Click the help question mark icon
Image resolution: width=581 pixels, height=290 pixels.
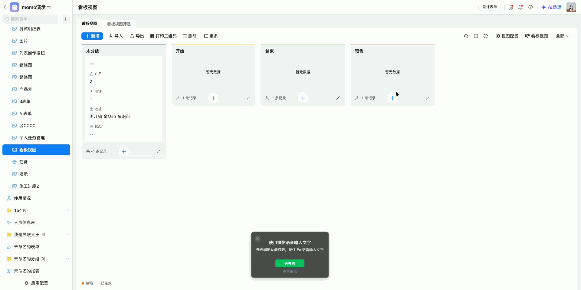(x=530, y=7)
